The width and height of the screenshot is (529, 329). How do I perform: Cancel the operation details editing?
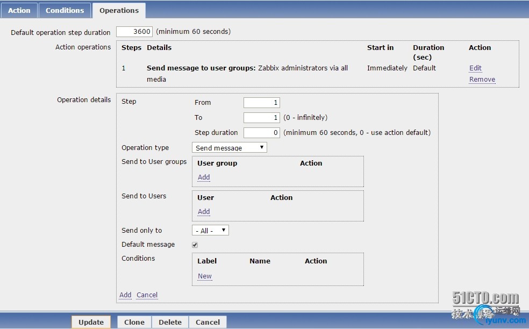click(147, 295)
